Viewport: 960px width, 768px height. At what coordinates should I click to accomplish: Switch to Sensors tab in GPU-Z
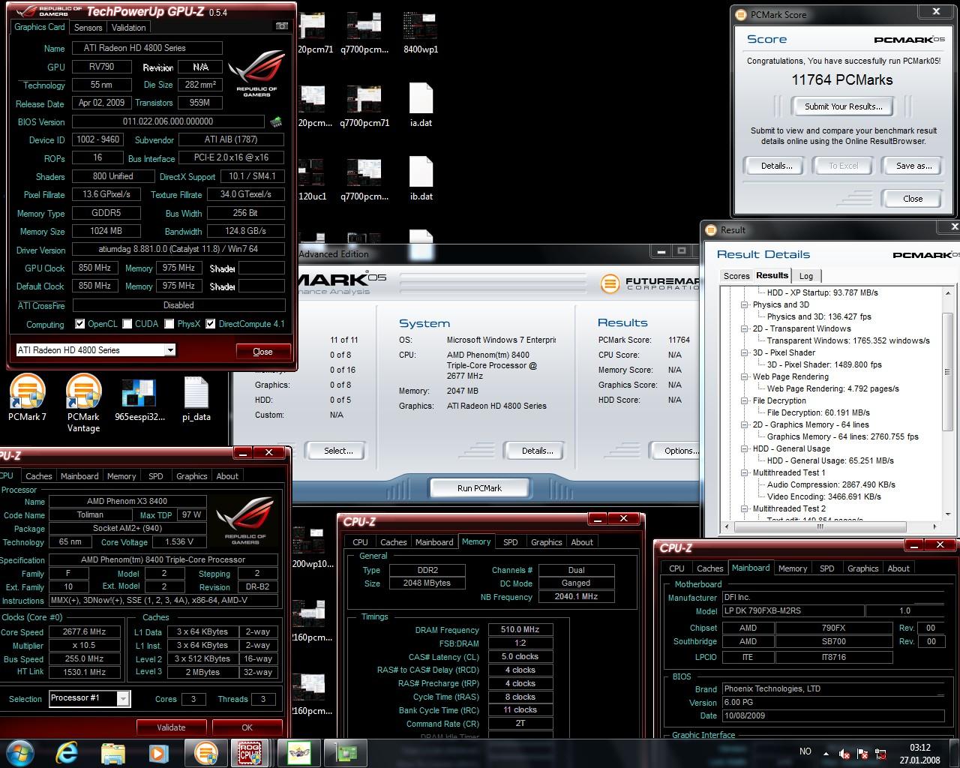pyautogui.click(x=88, y=27)
